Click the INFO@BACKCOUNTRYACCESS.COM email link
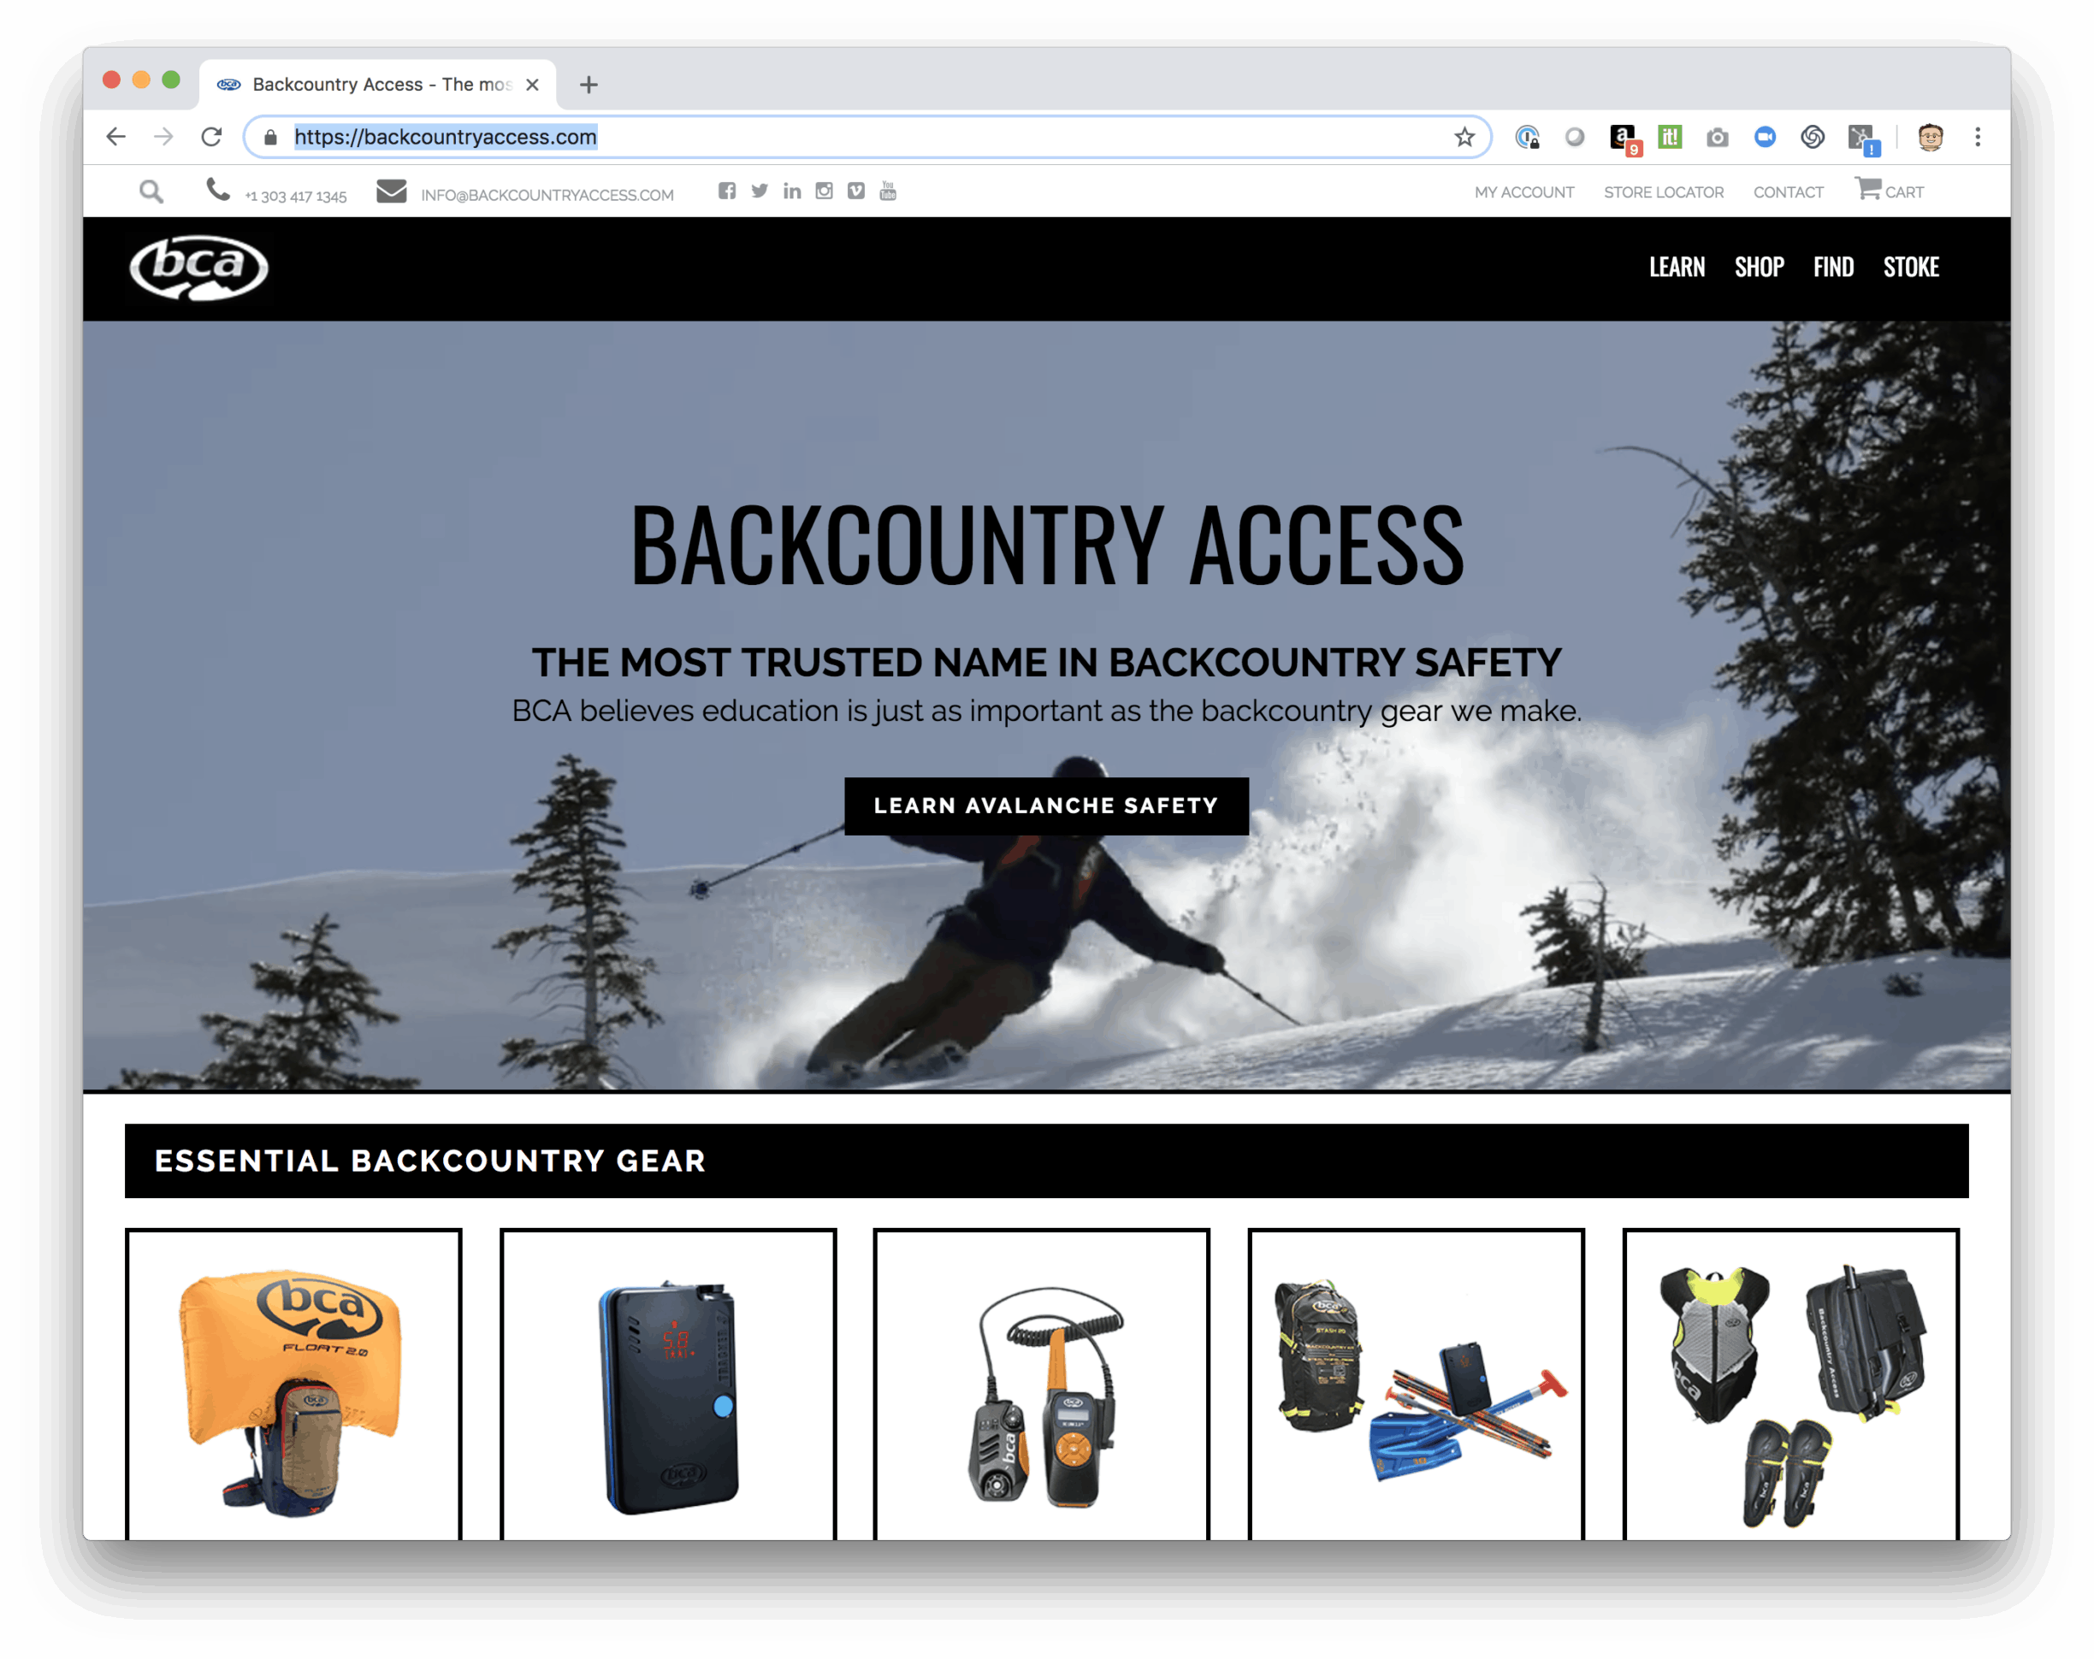Viewport: 2094px width, 1659px height. click(x=546, y=192)
